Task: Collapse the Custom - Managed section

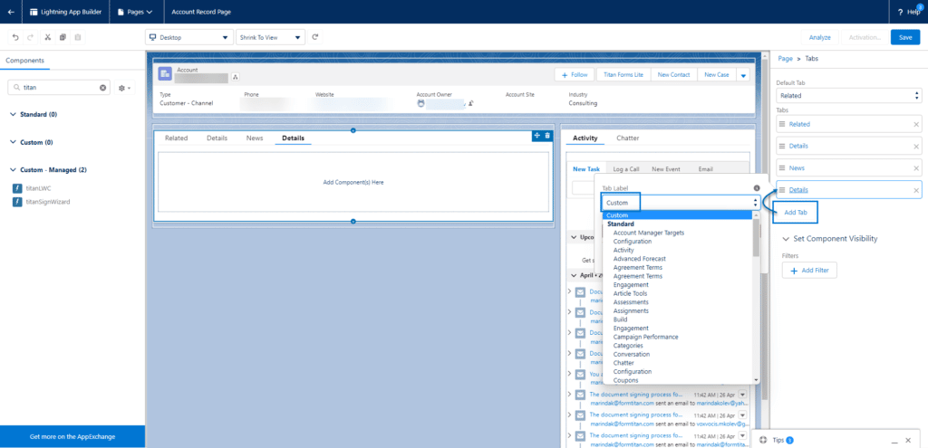Action: [13, 170]
